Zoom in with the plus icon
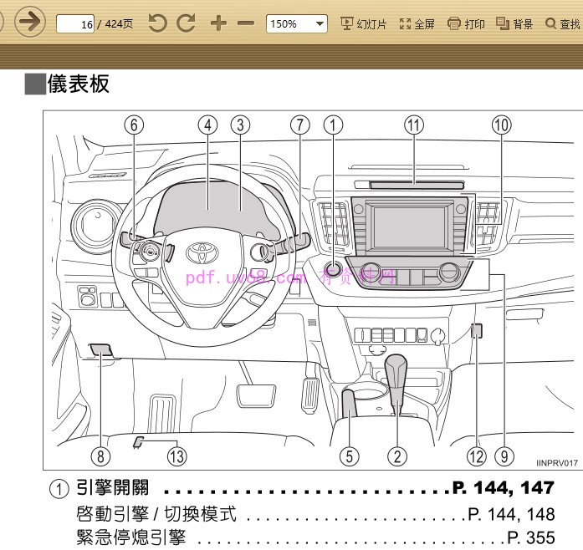The image size is (583, 550). (218, 23)
